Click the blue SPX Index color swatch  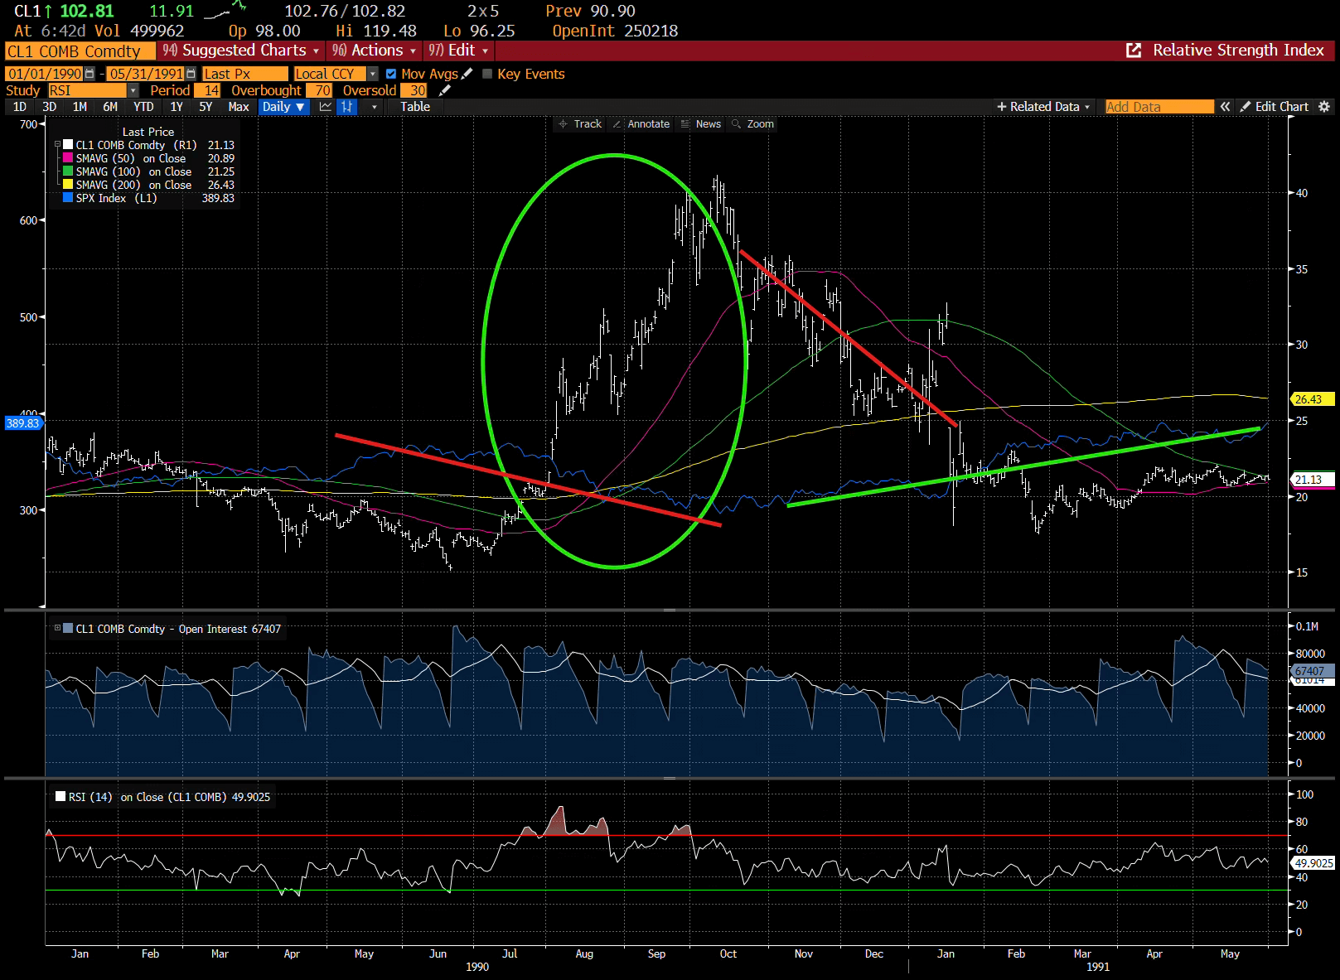pyautogui.click(x=68, y=198)
